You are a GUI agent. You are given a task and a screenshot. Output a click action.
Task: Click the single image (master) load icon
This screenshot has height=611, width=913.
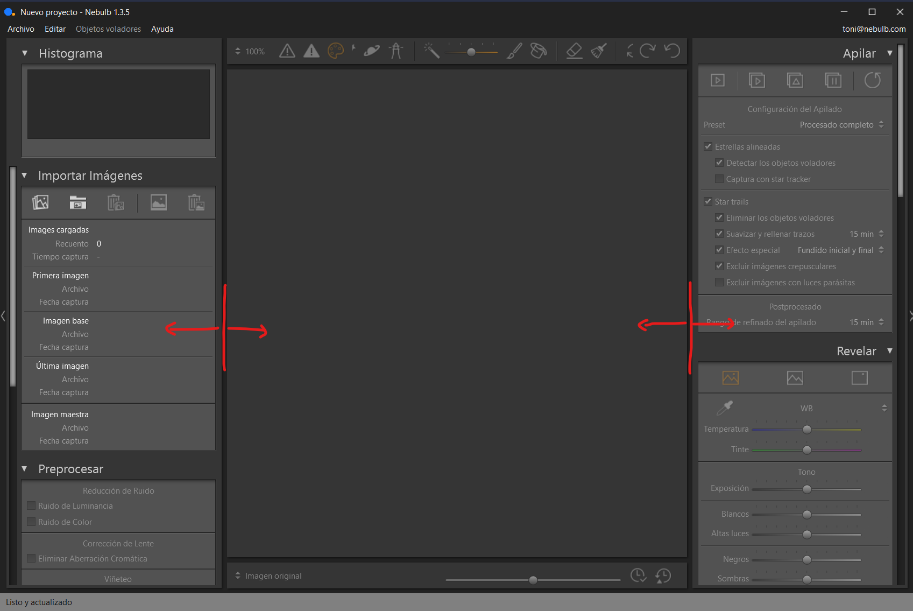159,202
